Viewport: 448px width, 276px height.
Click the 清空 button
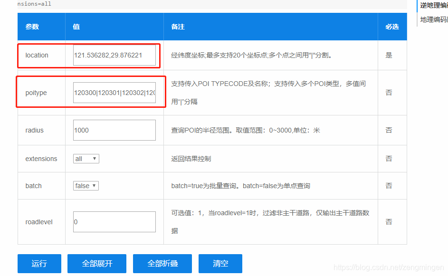pyautogui.click(x=220, y=264)
